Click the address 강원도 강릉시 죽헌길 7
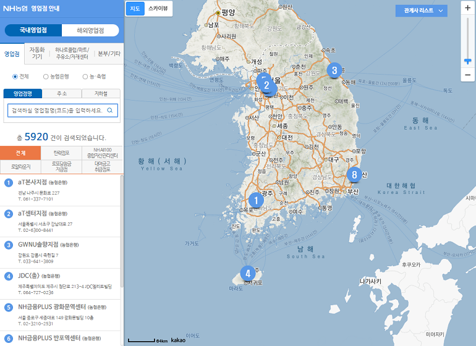The height and width of the screenshot is (346, 476). pos(38,255)
